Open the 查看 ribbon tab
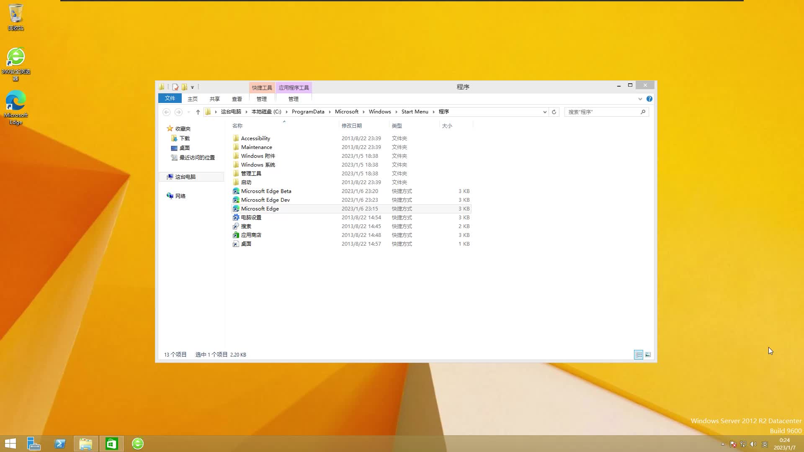 click(237, 99)
